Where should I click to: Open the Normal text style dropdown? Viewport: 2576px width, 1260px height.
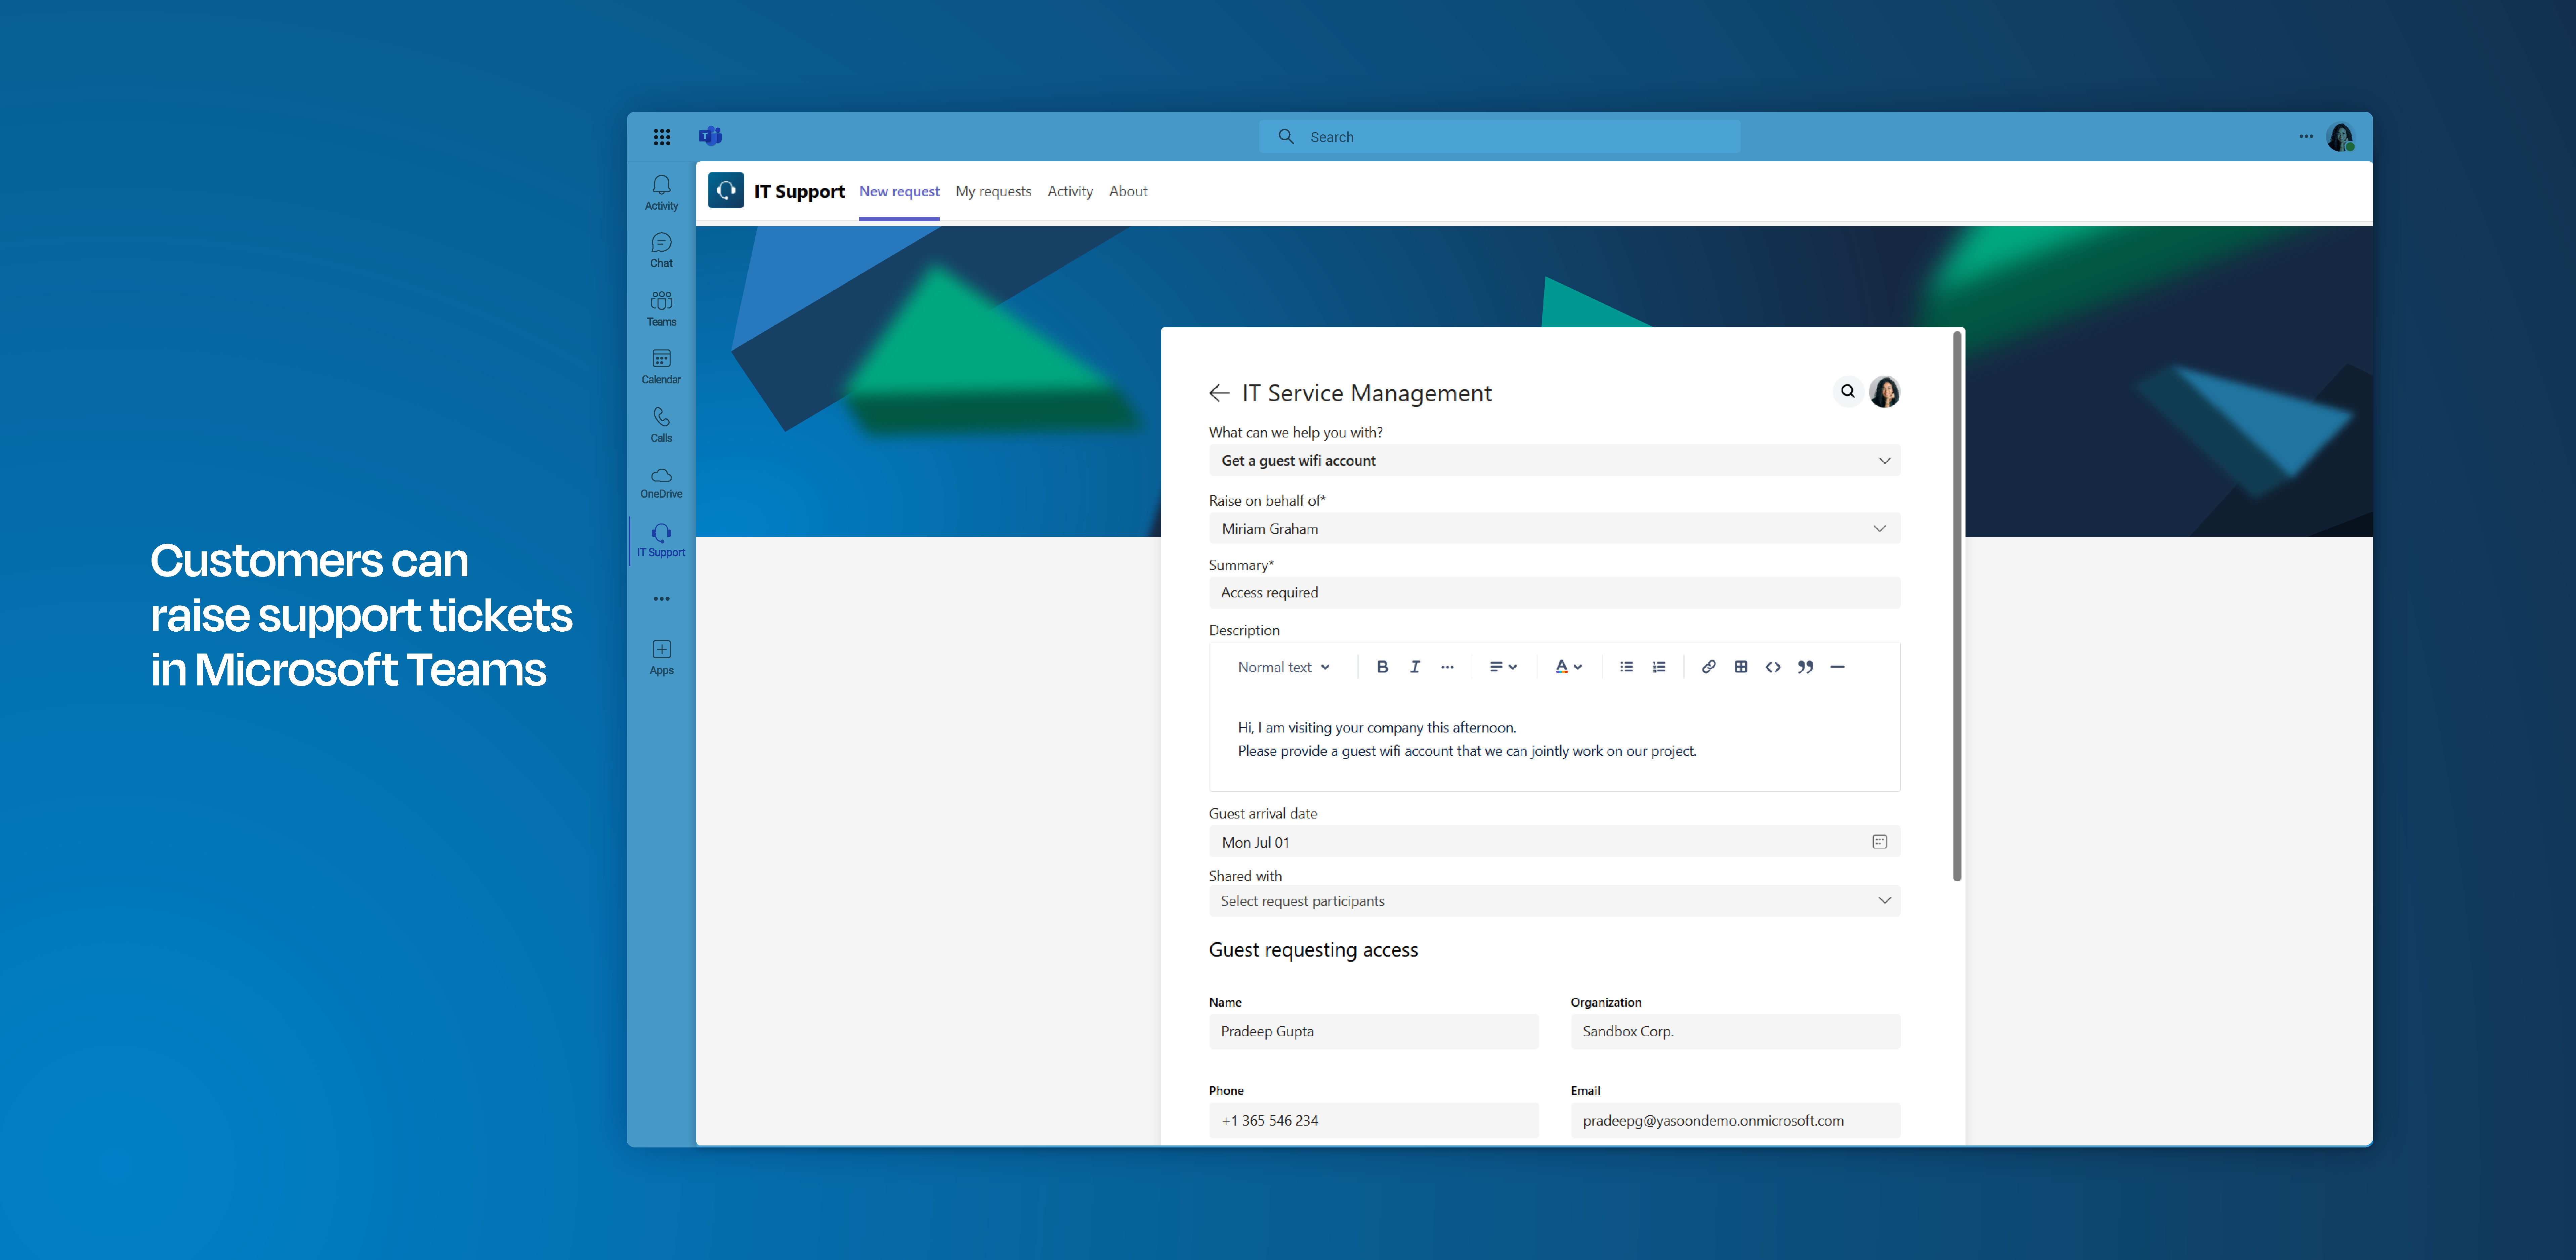[x=1283, y=667]
